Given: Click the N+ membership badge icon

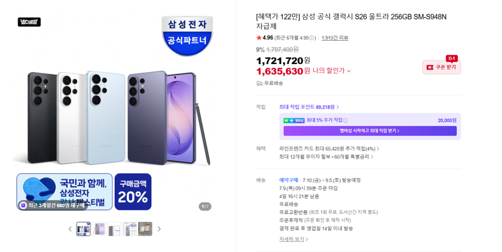Looking at the screenshot, I should coord(294,120).
